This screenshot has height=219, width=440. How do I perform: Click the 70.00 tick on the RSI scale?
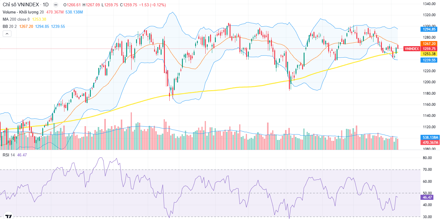427,169
